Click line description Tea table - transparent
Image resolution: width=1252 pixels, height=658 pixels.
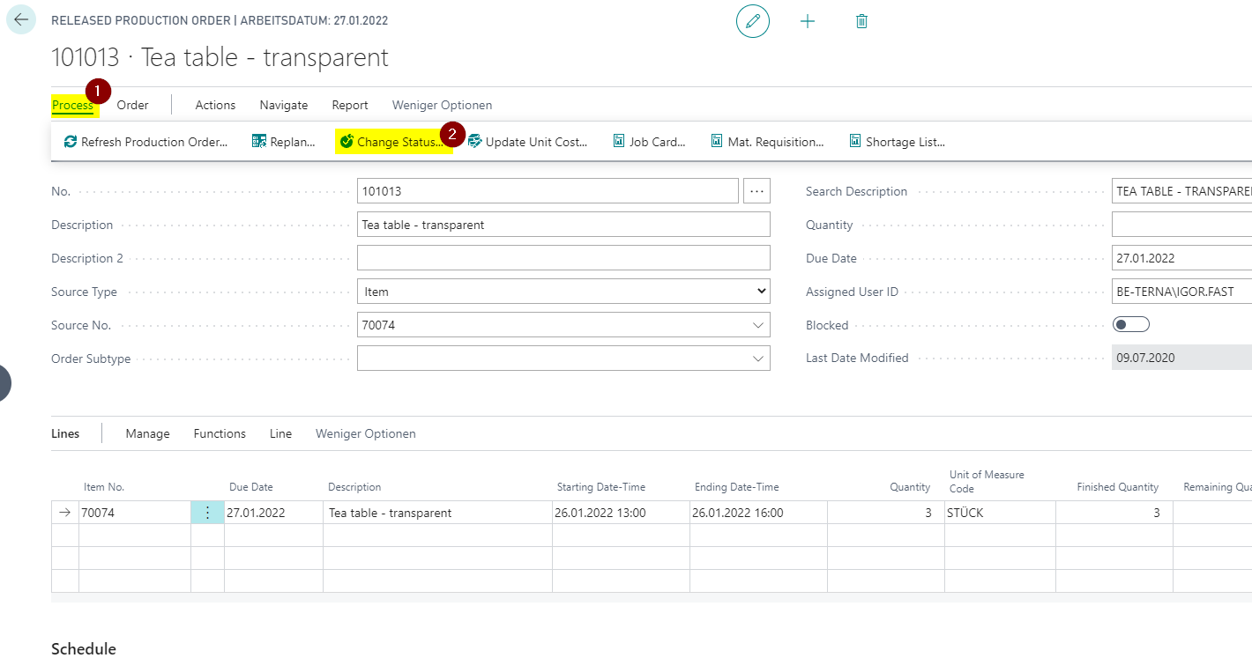point(437,513)
